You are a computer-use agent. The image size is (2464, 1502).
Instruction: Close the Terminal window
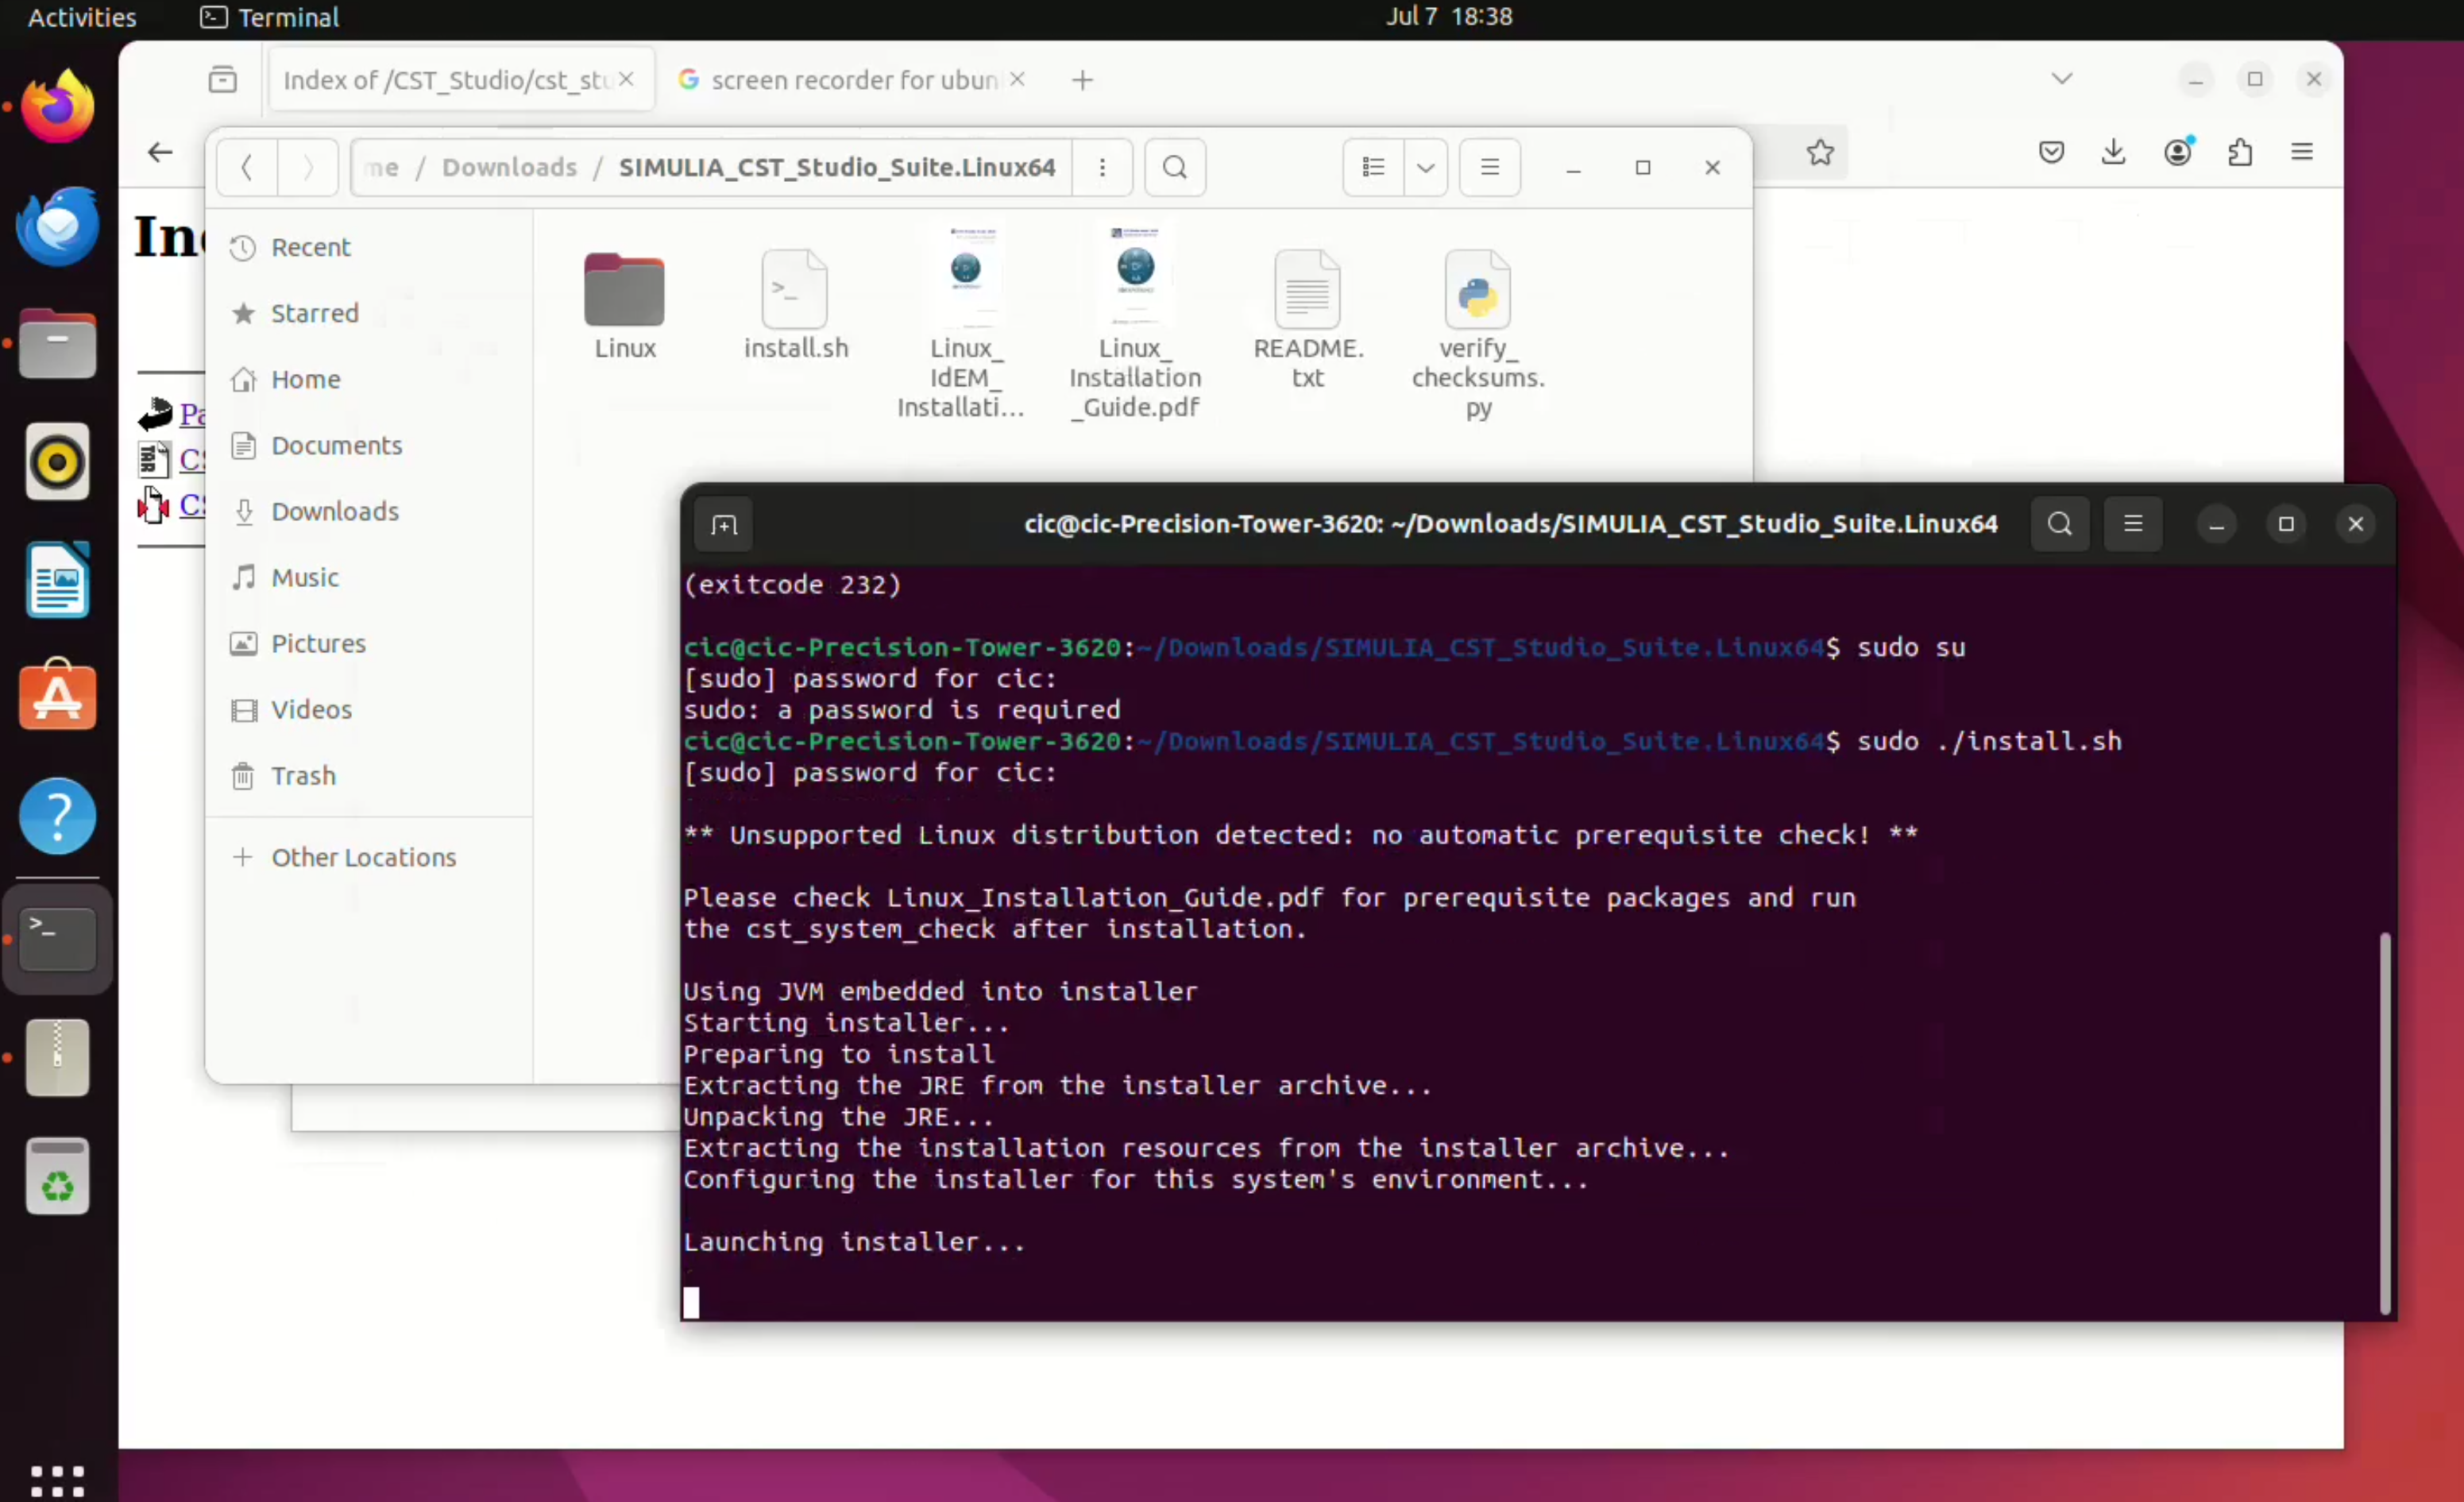pos(2355,524)
